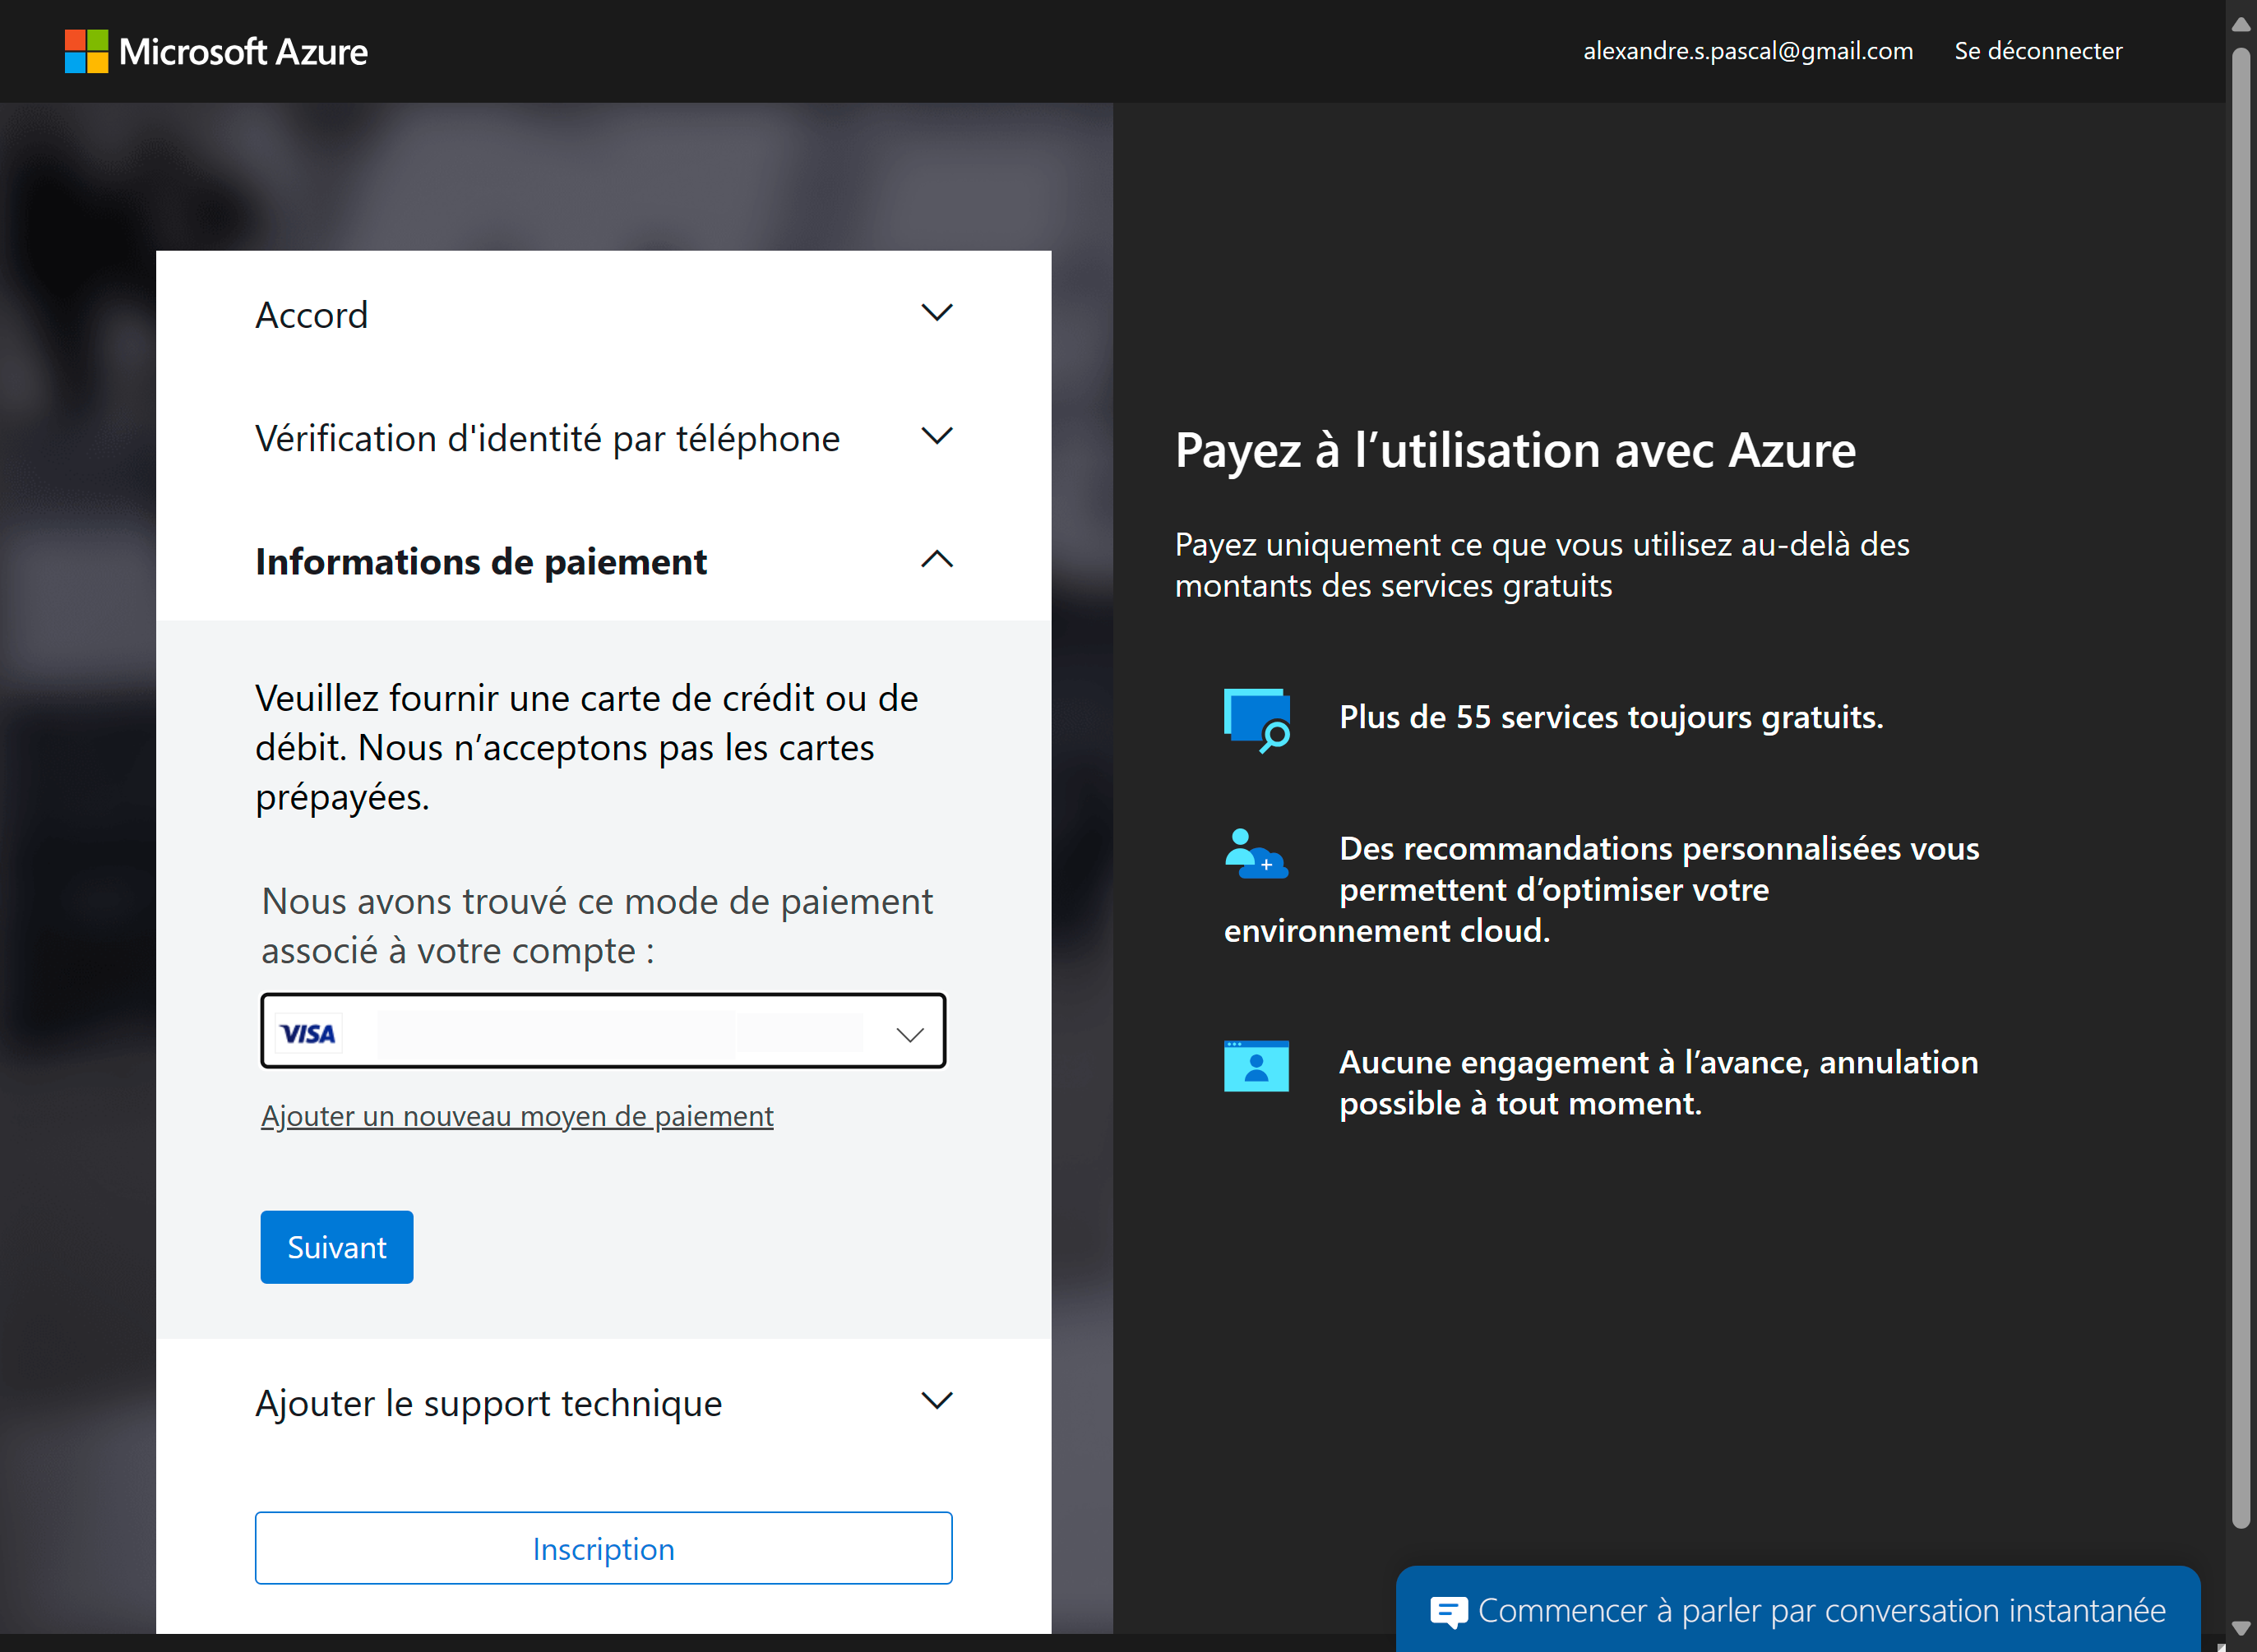Open the Accord section heading
The image size is (2257, 1652).
[x=311, y=315]
